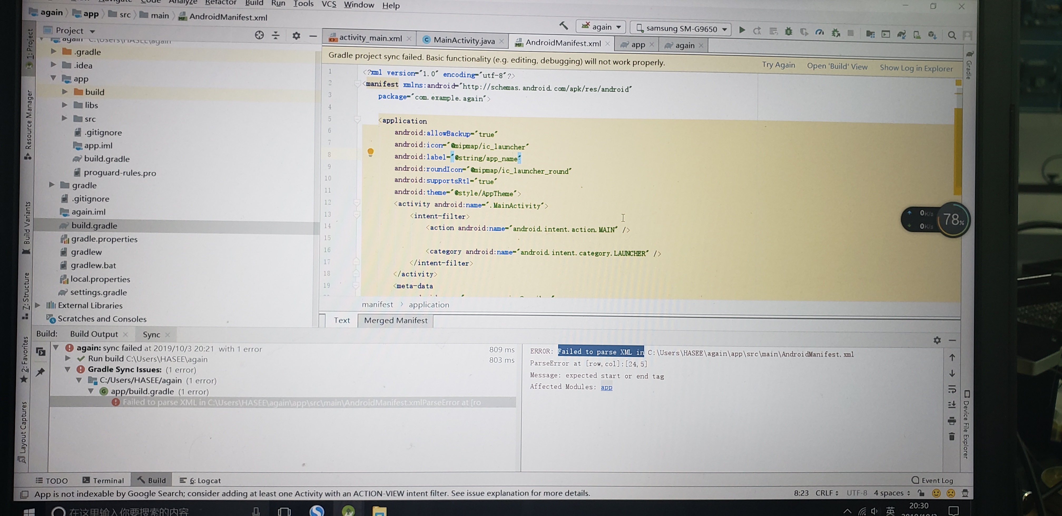The image size is (1062, 516).
Task: Collapse the app folder
Action: (53, 77)
